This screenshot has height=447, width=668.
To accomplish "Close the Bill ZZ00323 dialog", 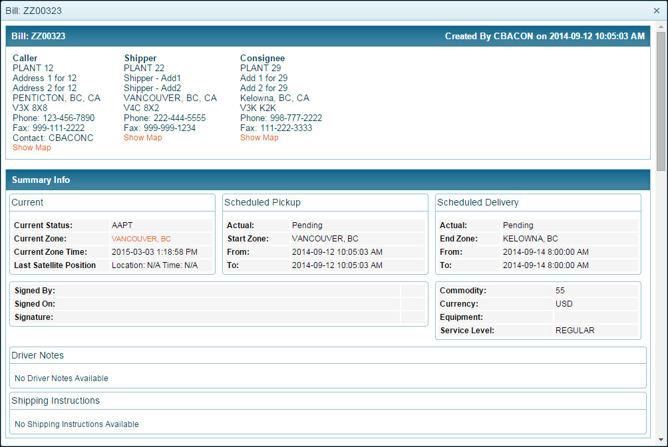I will click(x=657, y=11).
